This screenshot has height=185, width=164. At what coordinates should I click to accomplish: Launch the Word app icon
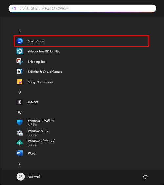20,153
